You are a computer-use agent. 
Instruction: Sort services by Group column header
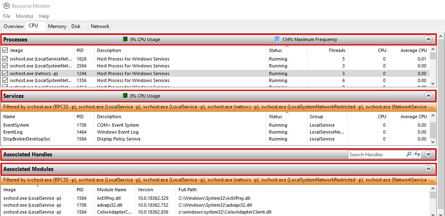[327, 117]
